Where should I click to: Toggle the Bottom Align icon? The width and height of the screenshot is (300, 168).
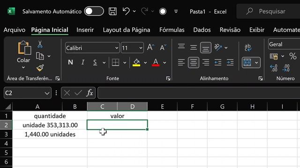(206, 48)
